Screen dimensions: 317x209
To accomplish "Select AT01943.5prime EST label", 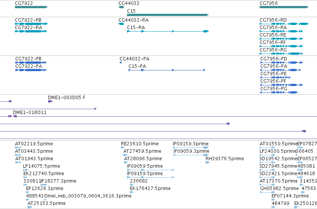I will (34, 159).
